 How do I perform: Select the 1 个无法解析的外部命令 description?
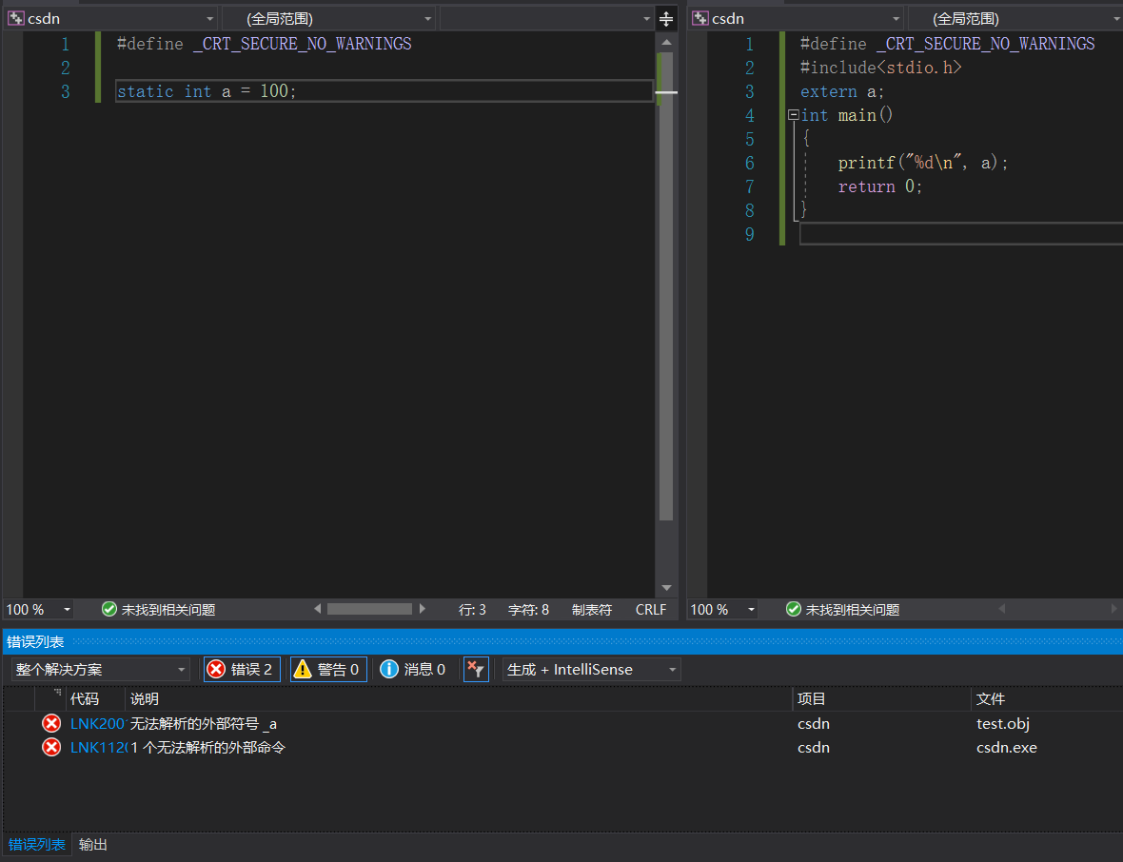[207, 748]
